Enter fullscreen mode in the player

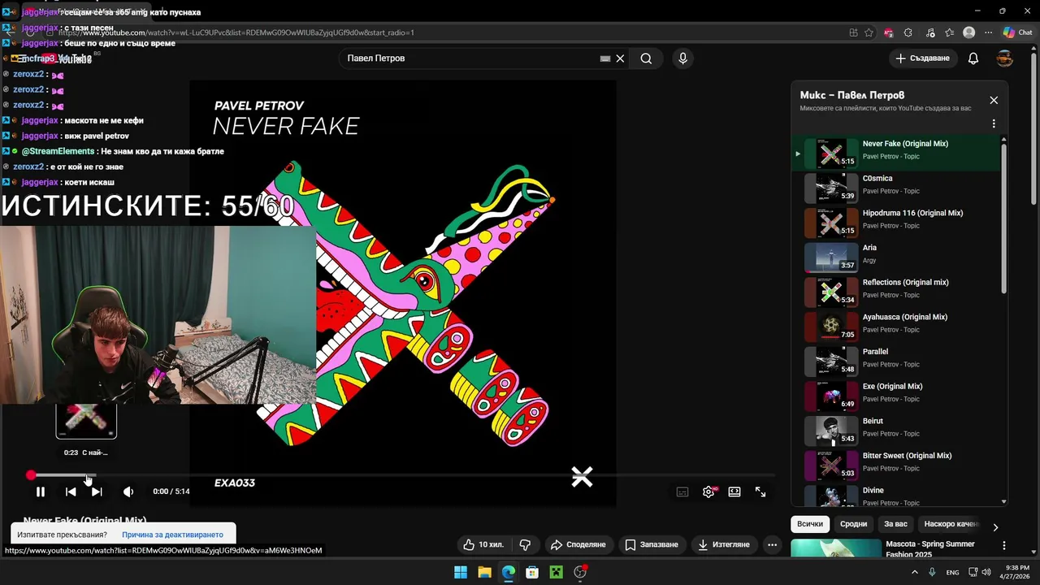click(x=760, y=492)
